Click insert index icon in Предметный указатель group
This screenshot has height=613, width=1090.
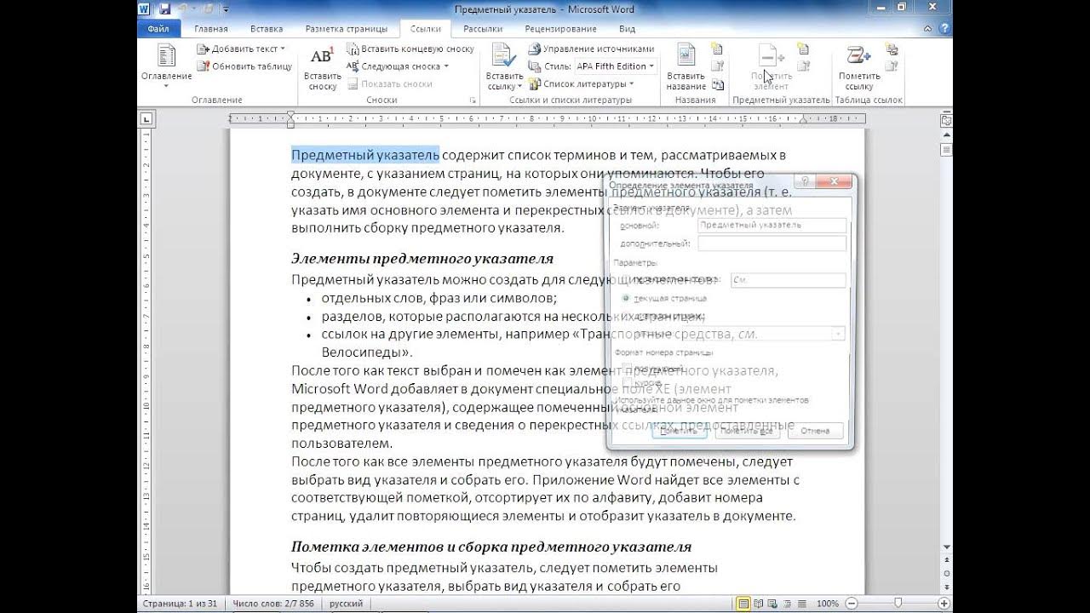[803, 49]
